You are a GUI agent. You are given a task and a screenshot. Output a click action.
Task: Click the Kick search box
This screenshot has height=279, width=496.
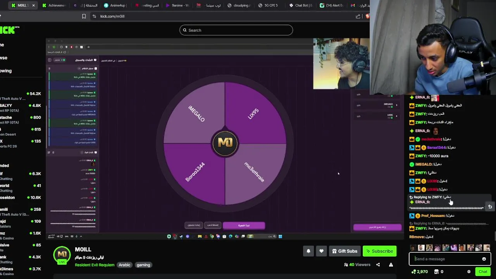pos(236,30)
